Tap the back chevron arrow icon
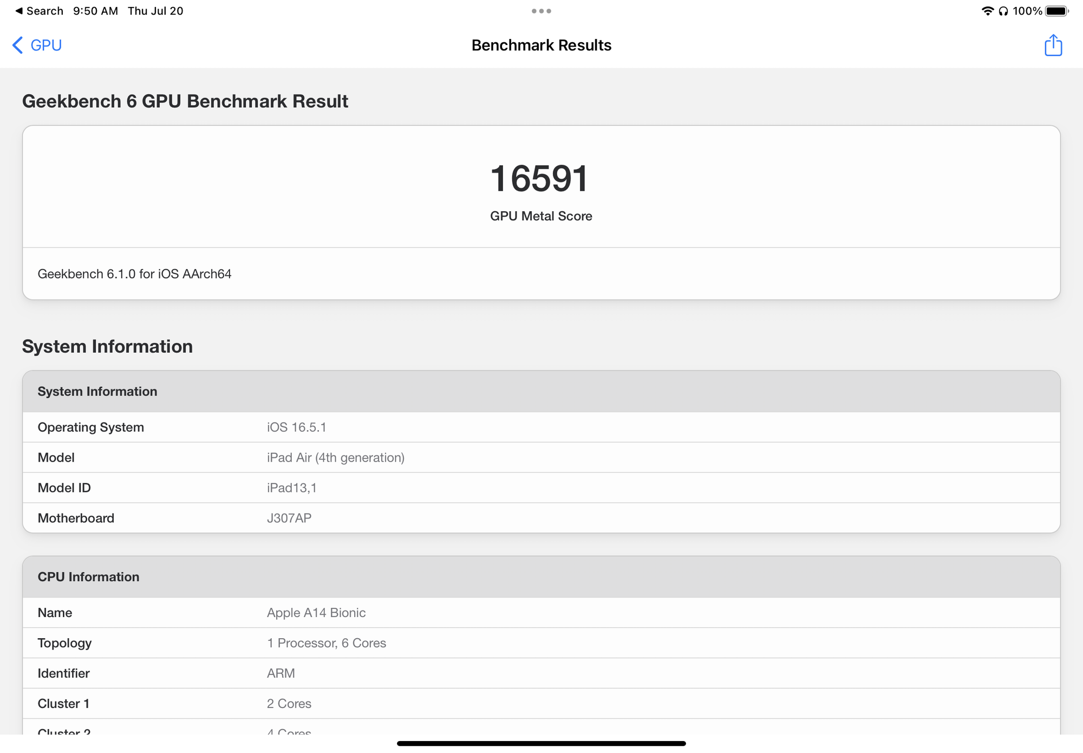 [17, 45]
